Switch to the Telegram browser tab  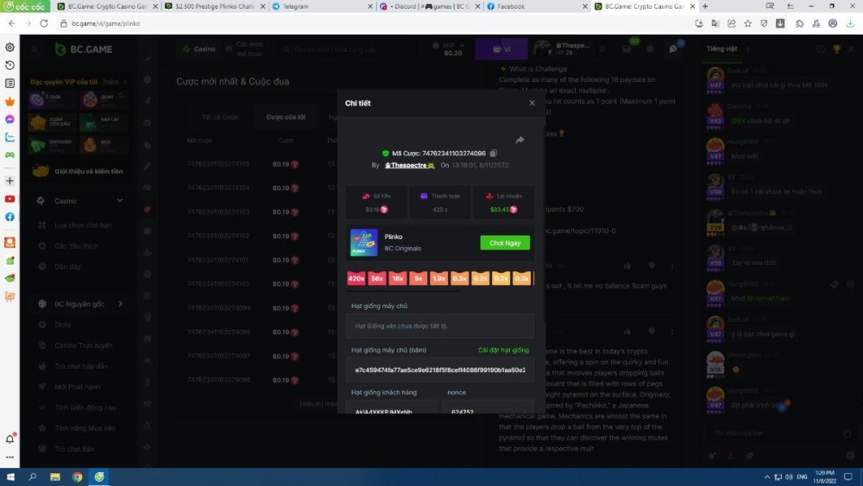(319, 6)
